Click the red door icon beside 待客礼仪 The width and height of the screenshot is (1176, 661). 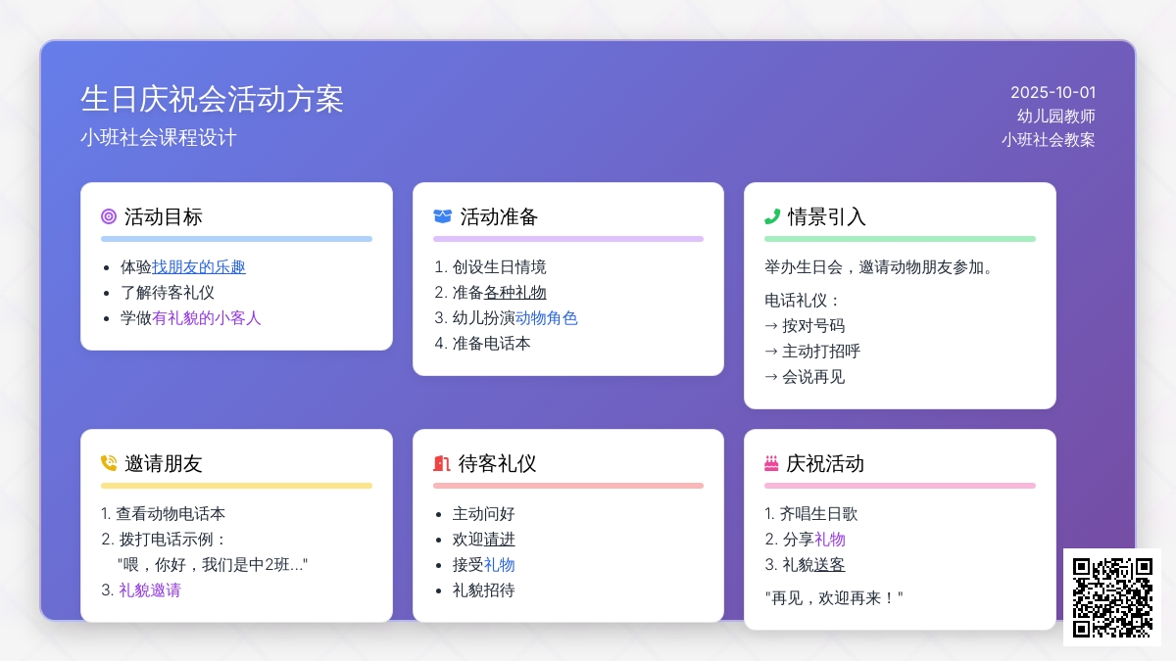(441, 463)
